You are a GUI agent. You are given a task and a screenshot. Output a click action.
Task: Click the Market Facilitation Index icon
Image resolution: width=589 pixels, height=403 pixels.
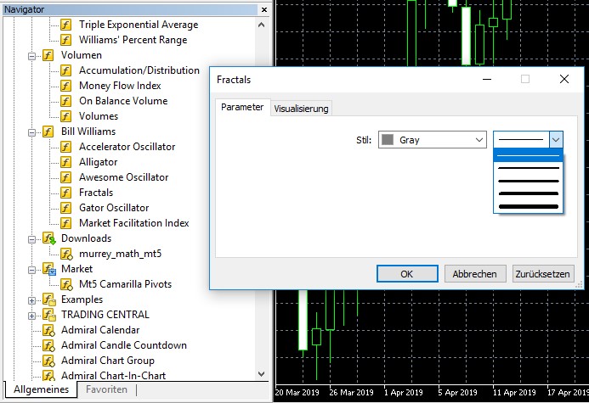pos(65,223)
